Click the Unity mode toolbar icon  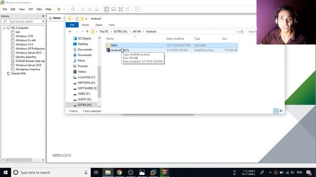click(127, 9)
